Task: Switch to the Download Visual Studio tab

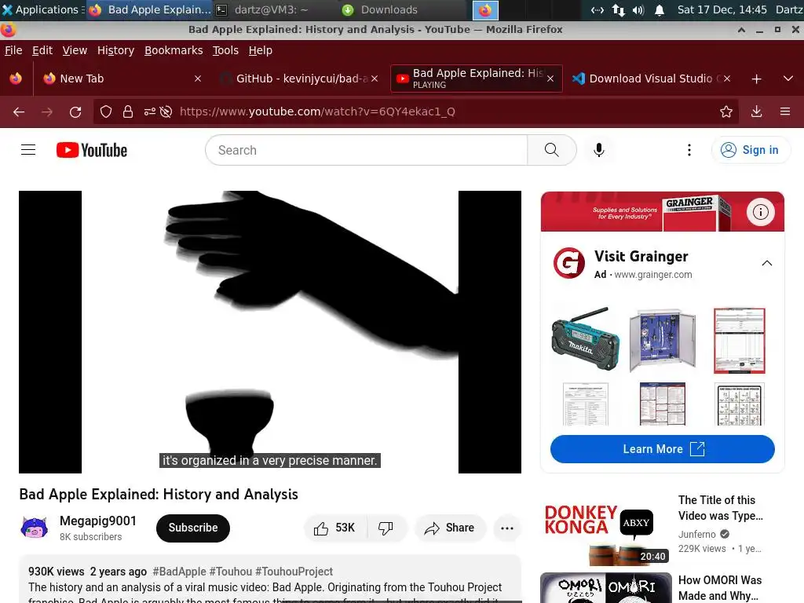Action: click(x=651, y=79)
